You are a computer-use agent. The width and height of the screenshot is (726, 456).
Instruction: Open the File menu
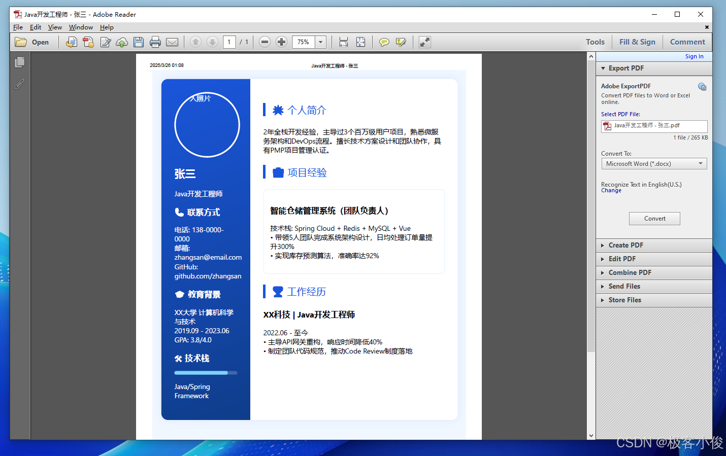click(18, 27)
